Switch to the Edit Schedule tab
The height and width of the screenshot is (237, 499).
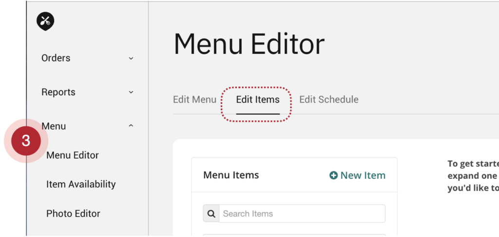pos(328,100)
